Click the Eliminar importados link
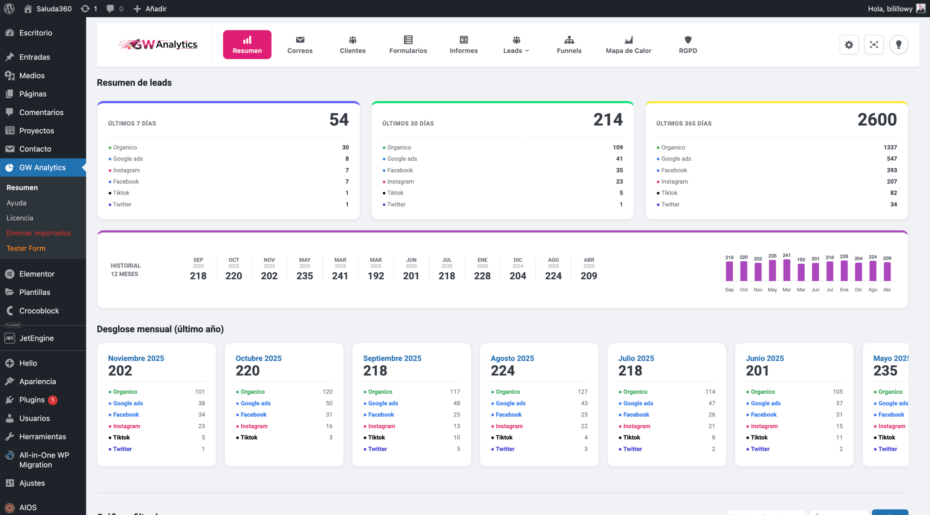Screen dimensions: 930x515 39,233
